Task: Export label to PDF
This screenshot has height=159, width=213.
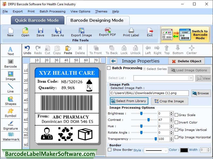Action: [x=107, y=32]
